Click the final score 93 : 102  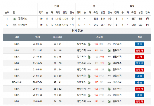click(100, 57)
